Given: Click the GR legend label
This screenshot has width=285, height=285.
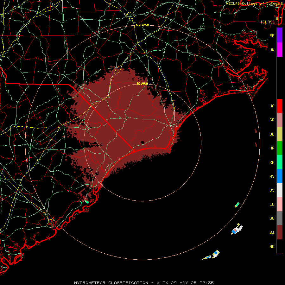Looking at the screenshot, I should click(x=272, y=120).
